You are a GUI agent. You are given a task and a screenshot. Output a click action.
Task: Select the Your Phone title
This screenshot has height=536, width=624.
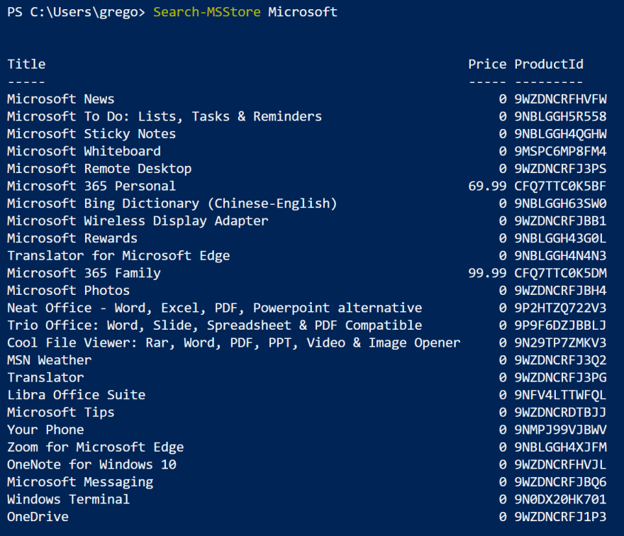click(x=46, y=430)
